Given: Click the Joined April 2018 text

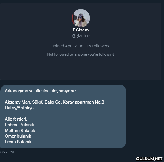Looking at the screenshot, I should click(x=68, y=46).
